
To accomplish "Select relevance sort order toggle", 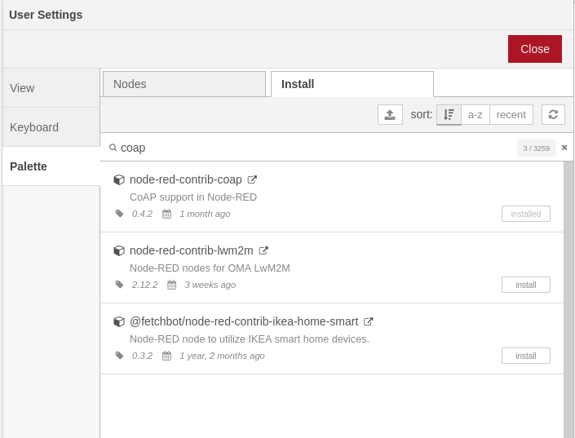I will click(x=449, y=114).
